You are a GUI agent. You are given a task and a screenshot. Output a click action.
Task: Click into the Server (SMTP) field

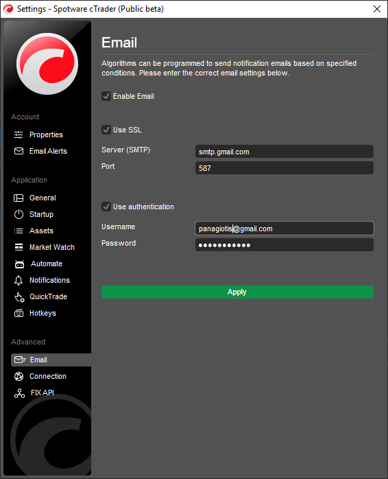coord(284,152)
